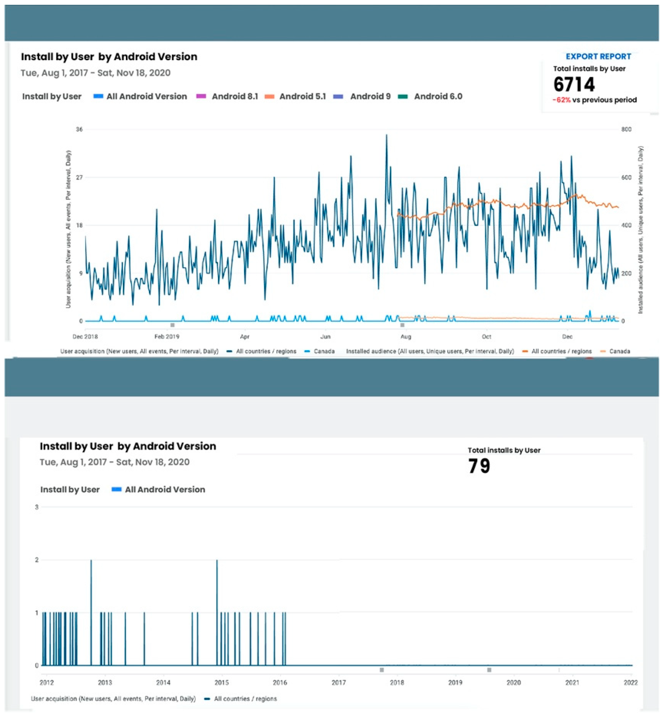Screen dimensions: 664x716
Task: Click the timeline marker before 2018 in bottom chart
Action: (x=381, y=669)
